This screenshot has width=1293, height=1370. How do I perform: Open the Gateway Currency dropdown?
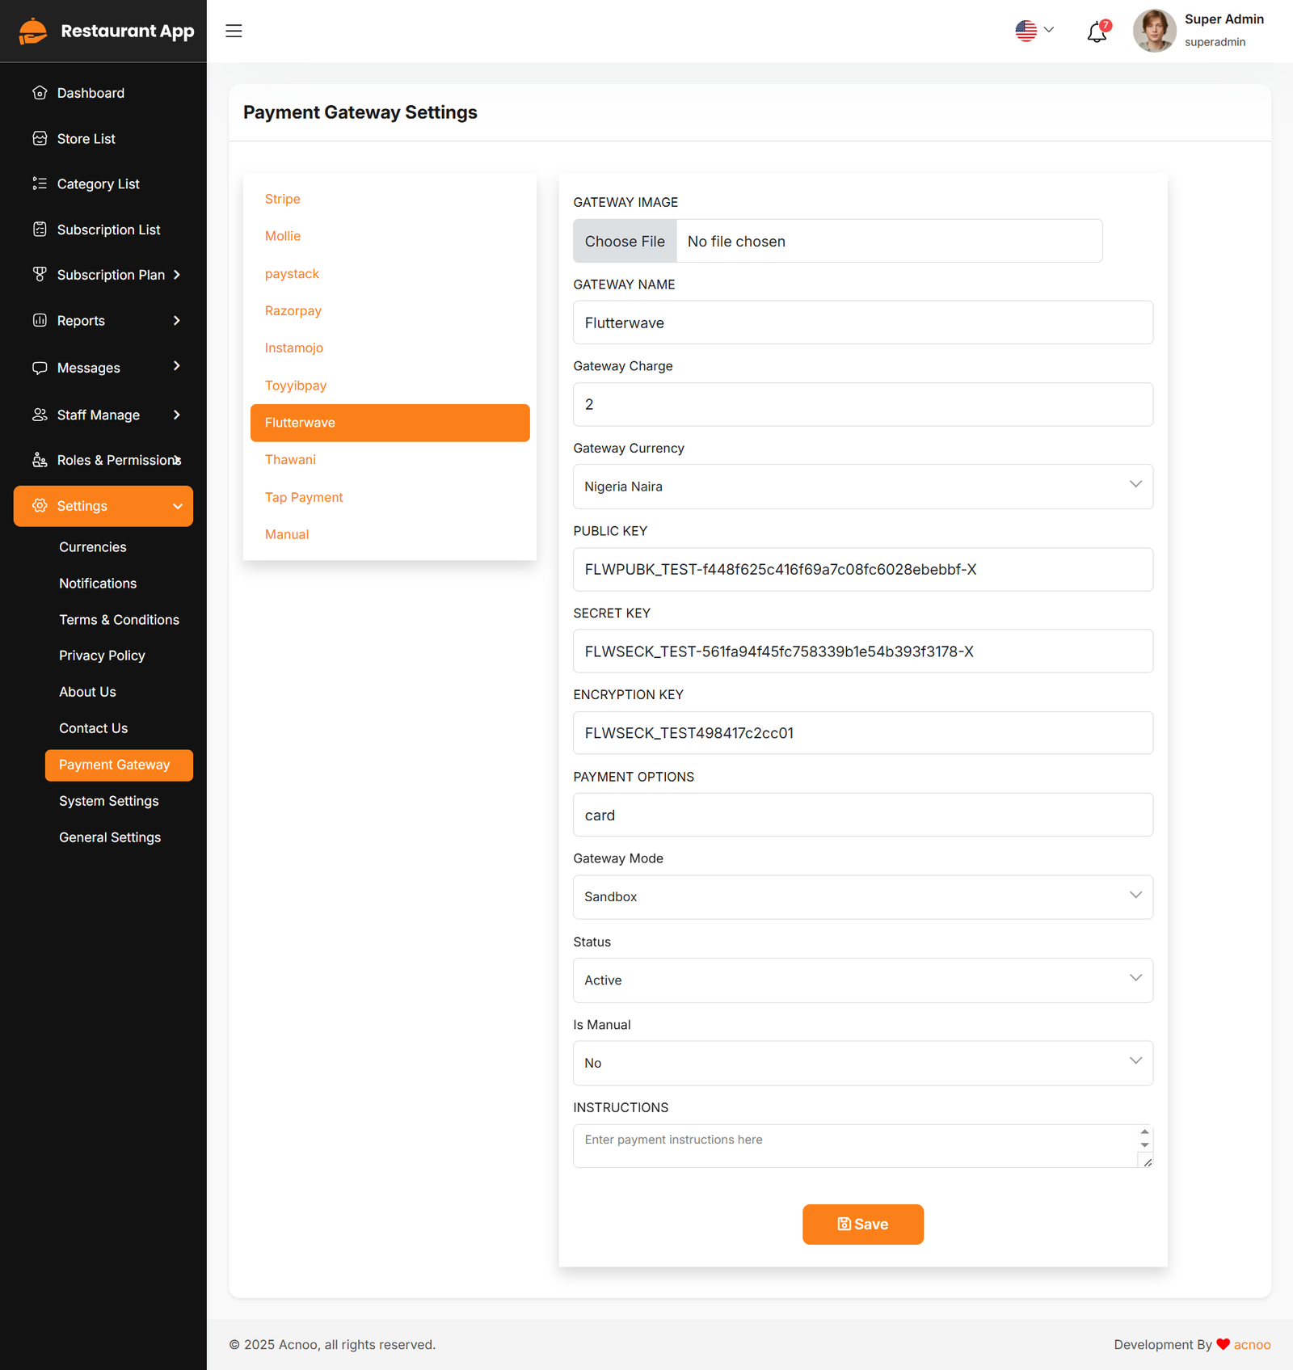pos(862,487)
